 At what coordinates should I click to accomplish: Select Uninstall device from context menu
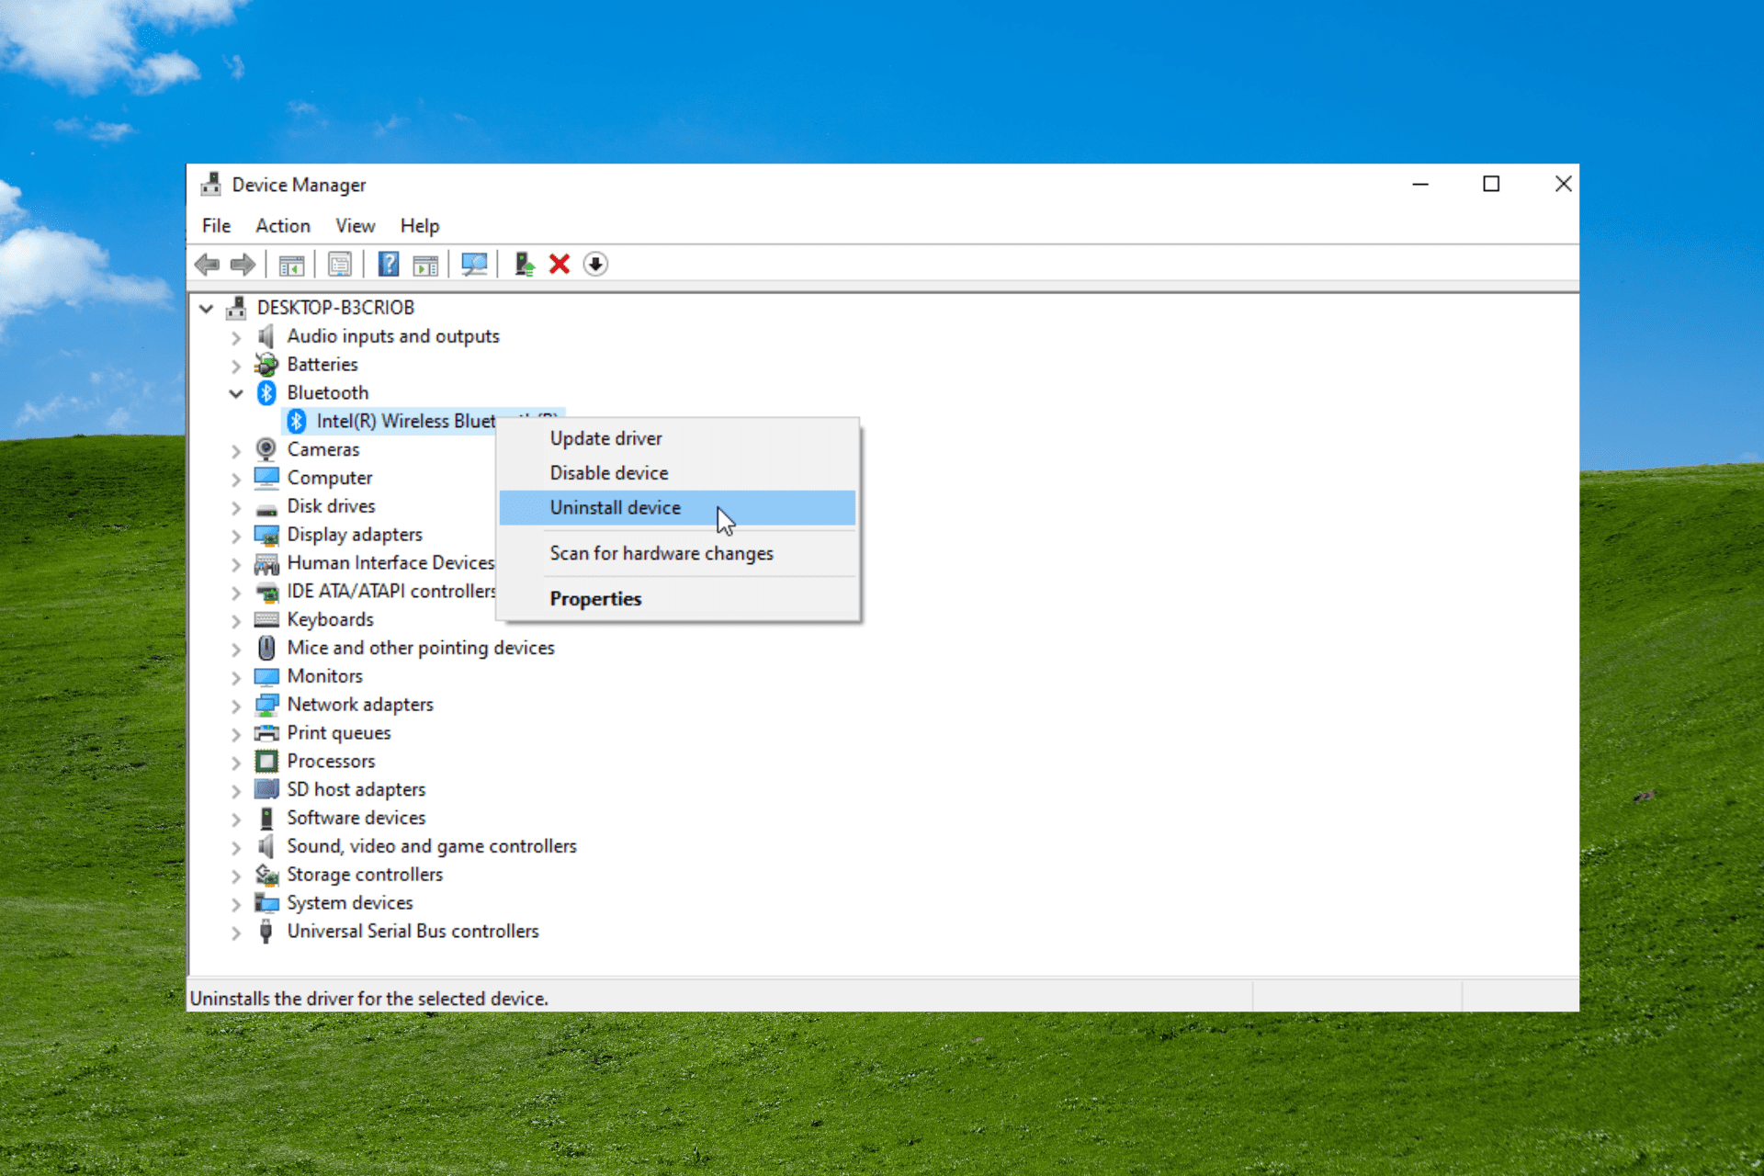pos(615,508)
